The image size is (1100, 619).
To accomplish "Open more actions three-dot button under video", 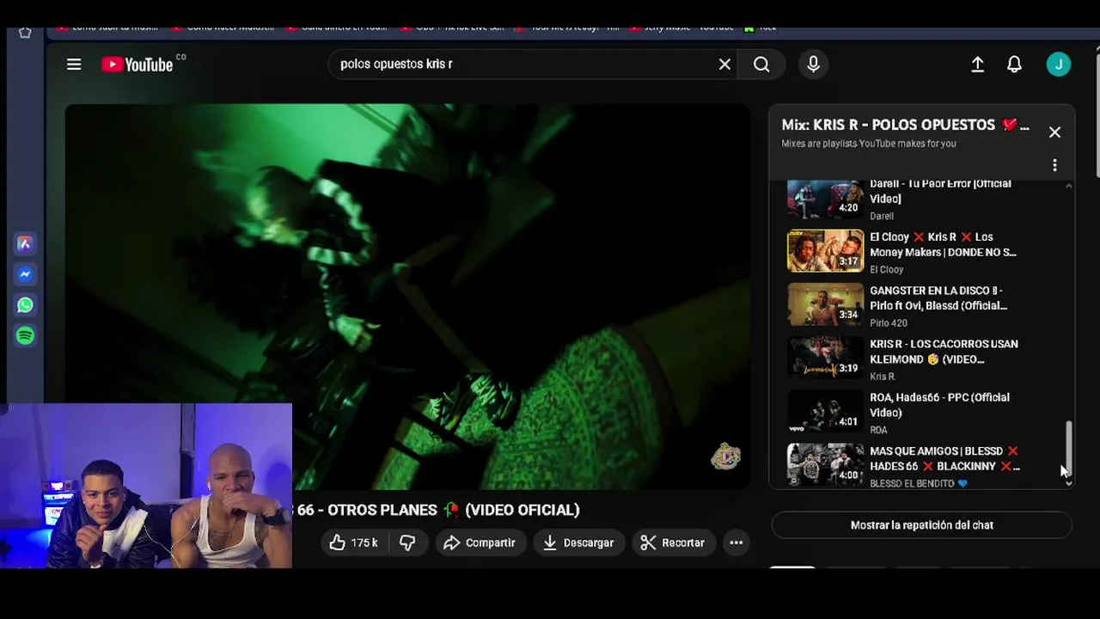I will click(x=736, y=542).
